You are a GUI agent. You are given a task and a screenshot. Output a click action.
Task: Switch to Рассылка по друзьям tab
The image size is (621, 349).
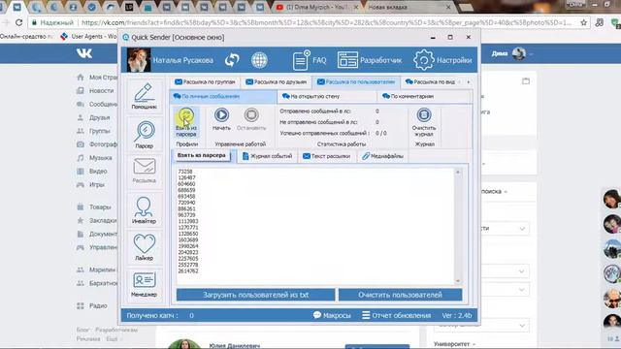click(276, 81)
